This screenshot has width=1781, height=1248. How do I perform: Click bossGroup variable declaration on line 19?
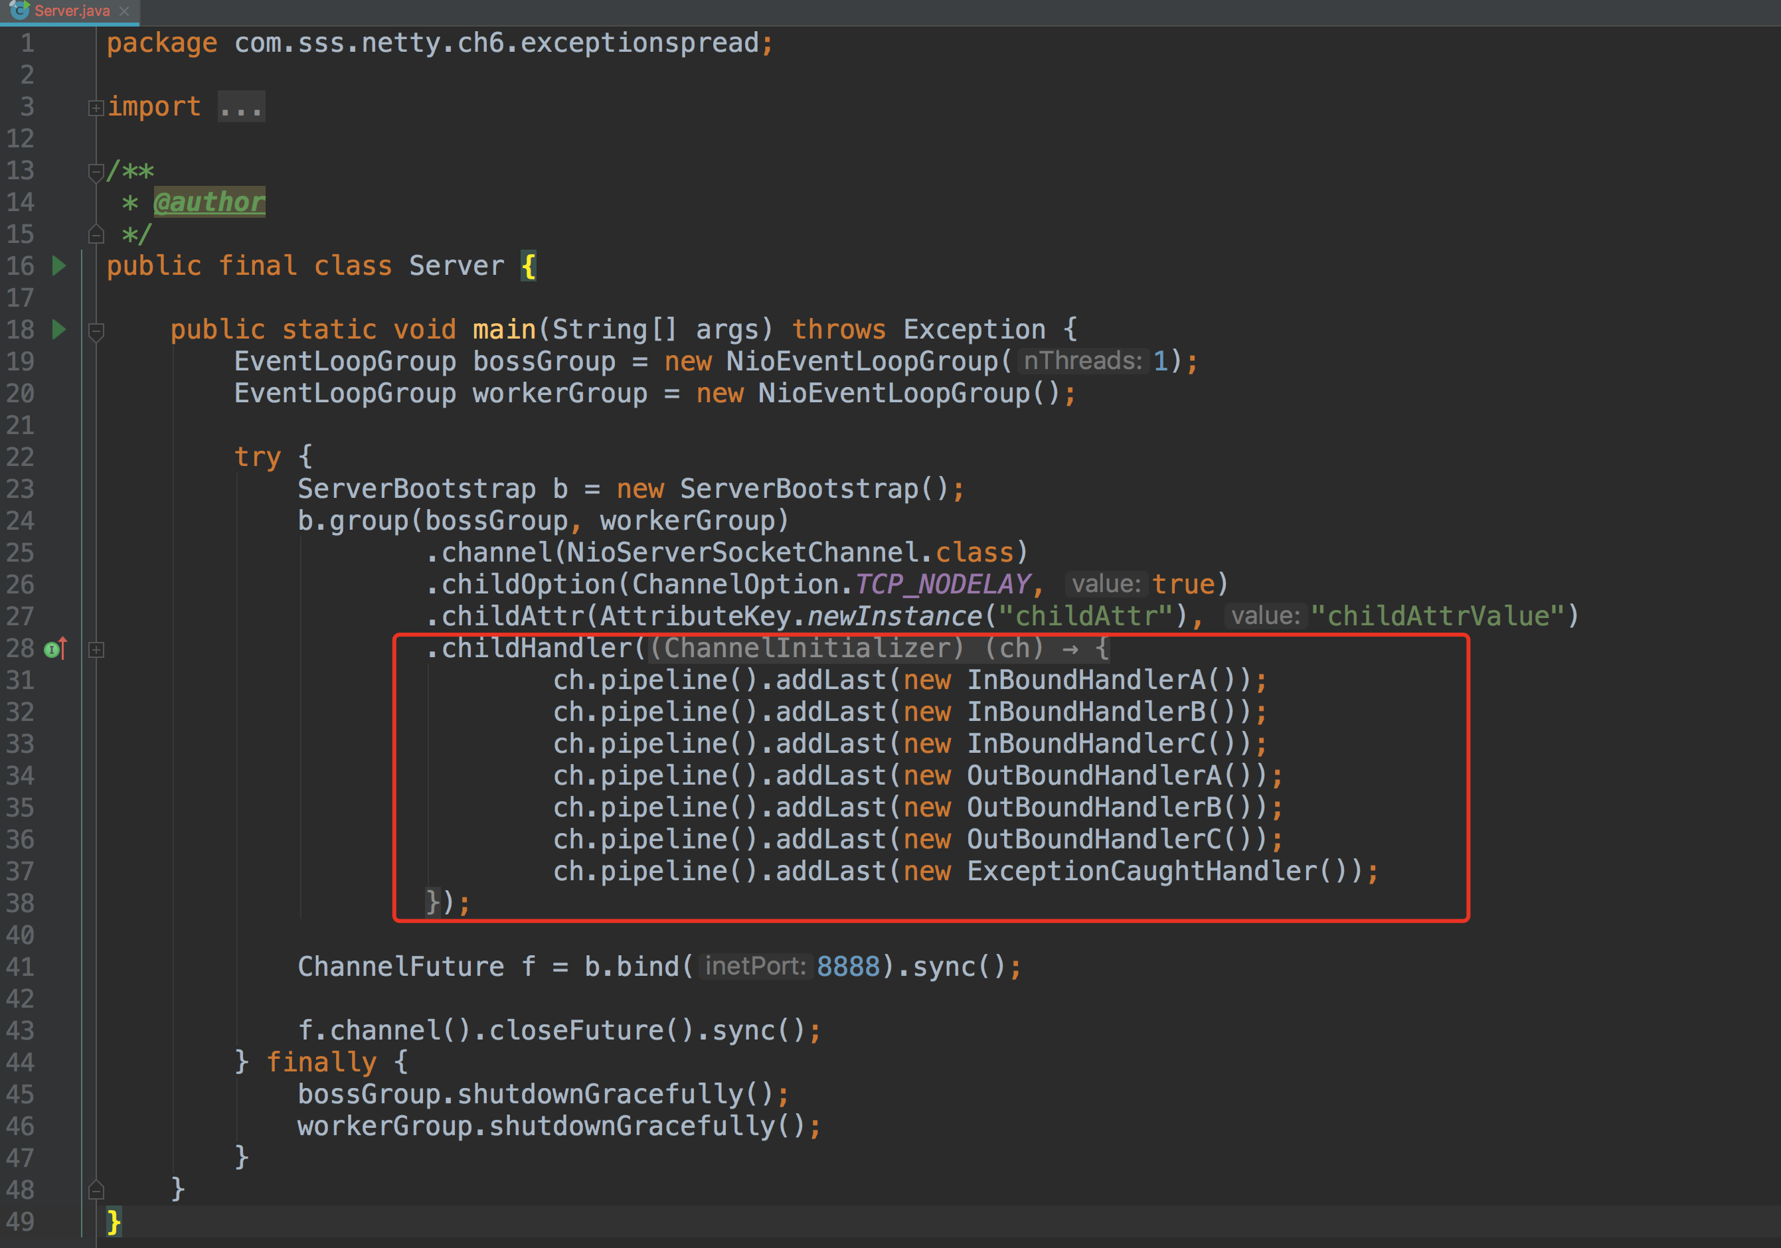544,361
